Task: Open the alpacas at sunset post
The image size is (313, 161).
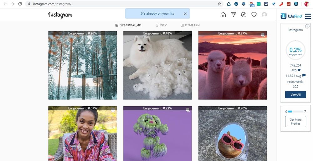Action: pyautogui.click(x=233, y=65)
